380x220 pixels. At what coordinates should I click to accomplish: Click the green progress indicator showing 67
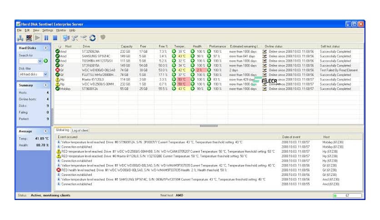[x=347, y=195]
